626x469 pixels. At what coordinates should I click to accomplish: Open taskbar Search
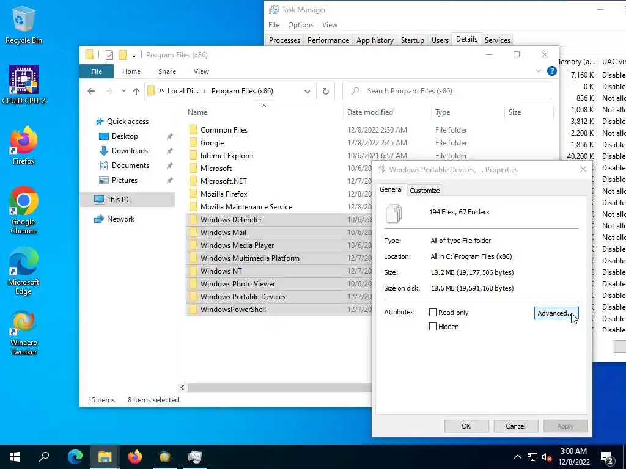tap(44, 457)
